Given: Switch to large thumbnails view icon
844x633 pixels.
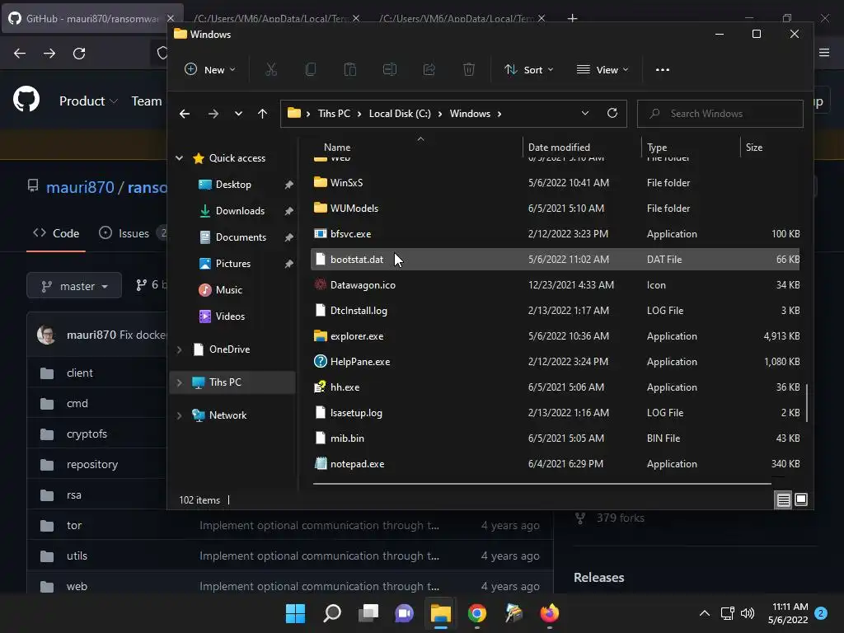Looking at the screenshot, I should tap(801, 499).
